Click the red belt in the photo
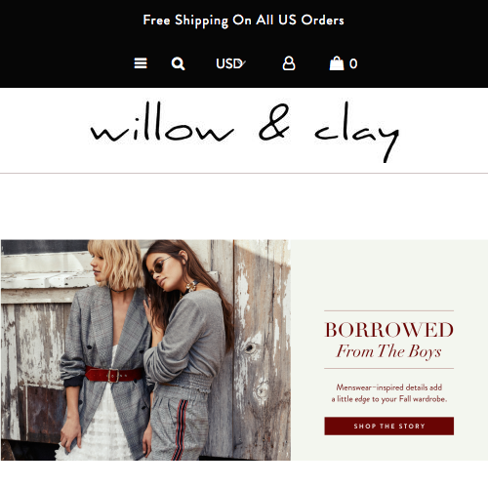This screenshot has width=488, height=488. pyautogui.click(x=113, y=375)
